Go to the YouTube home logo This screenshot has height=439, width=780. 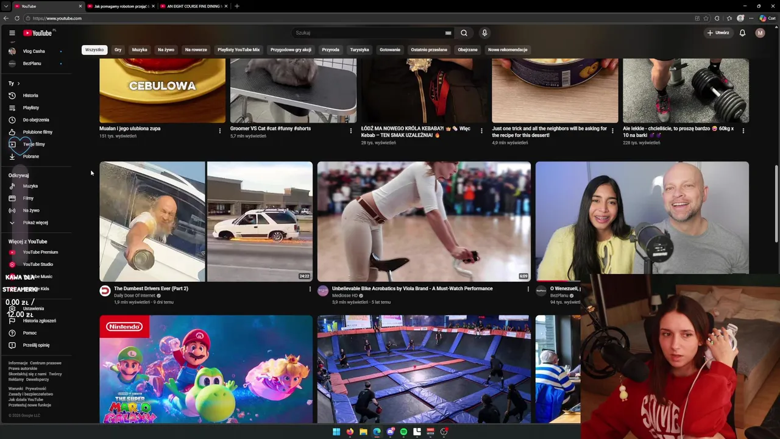click(x=38, y=33)
